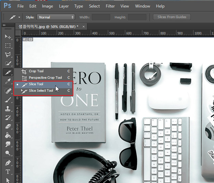Select the Paint Bucket tool
Viewport: 214px width, 183px height.
coord(8,135)
